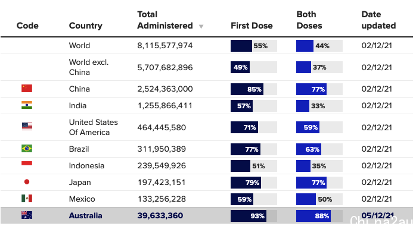Image resolution: width=416 pixels, height=229 pixels.
Task: Click the Japan flag icon
Action: coord(27,181)
